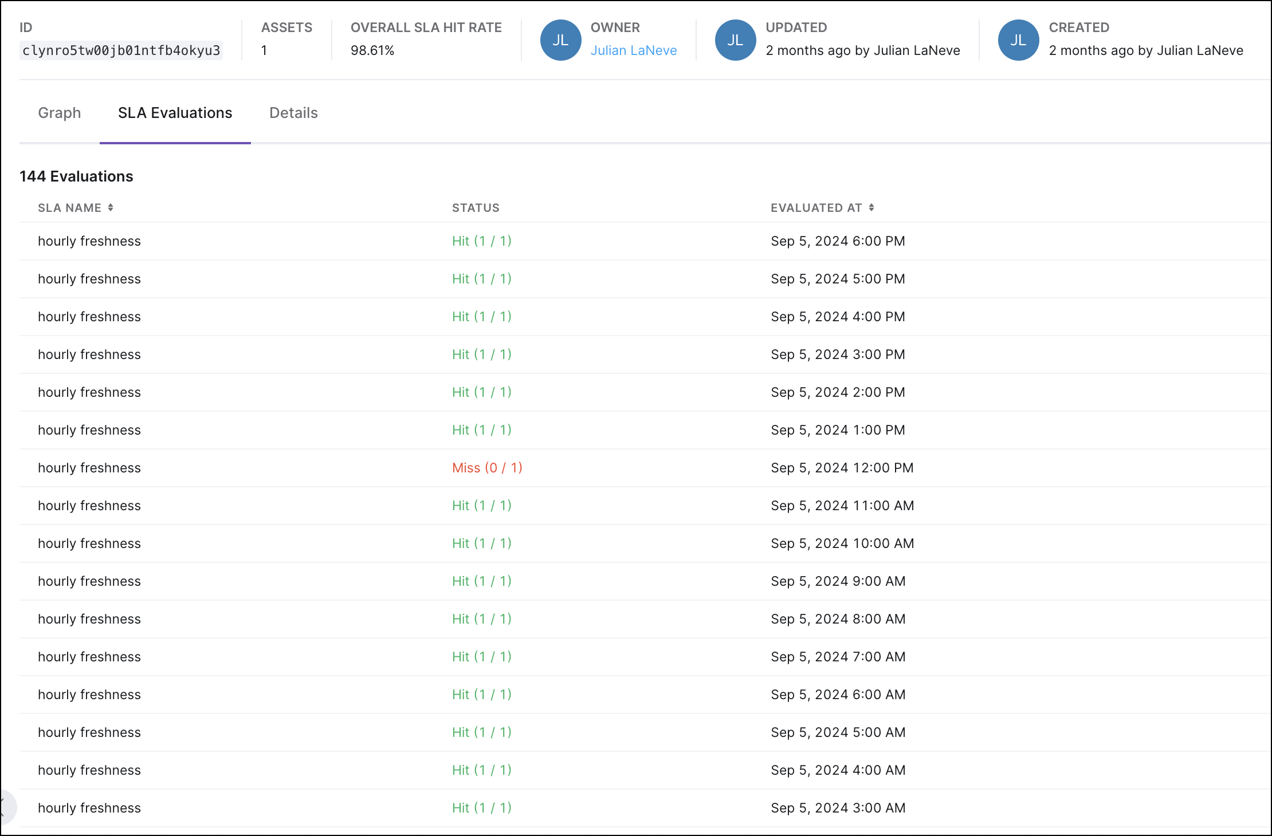Click the JL avatar beside Updated
The width and height of the screenshot is (1272, 836).
click(735, 40)
